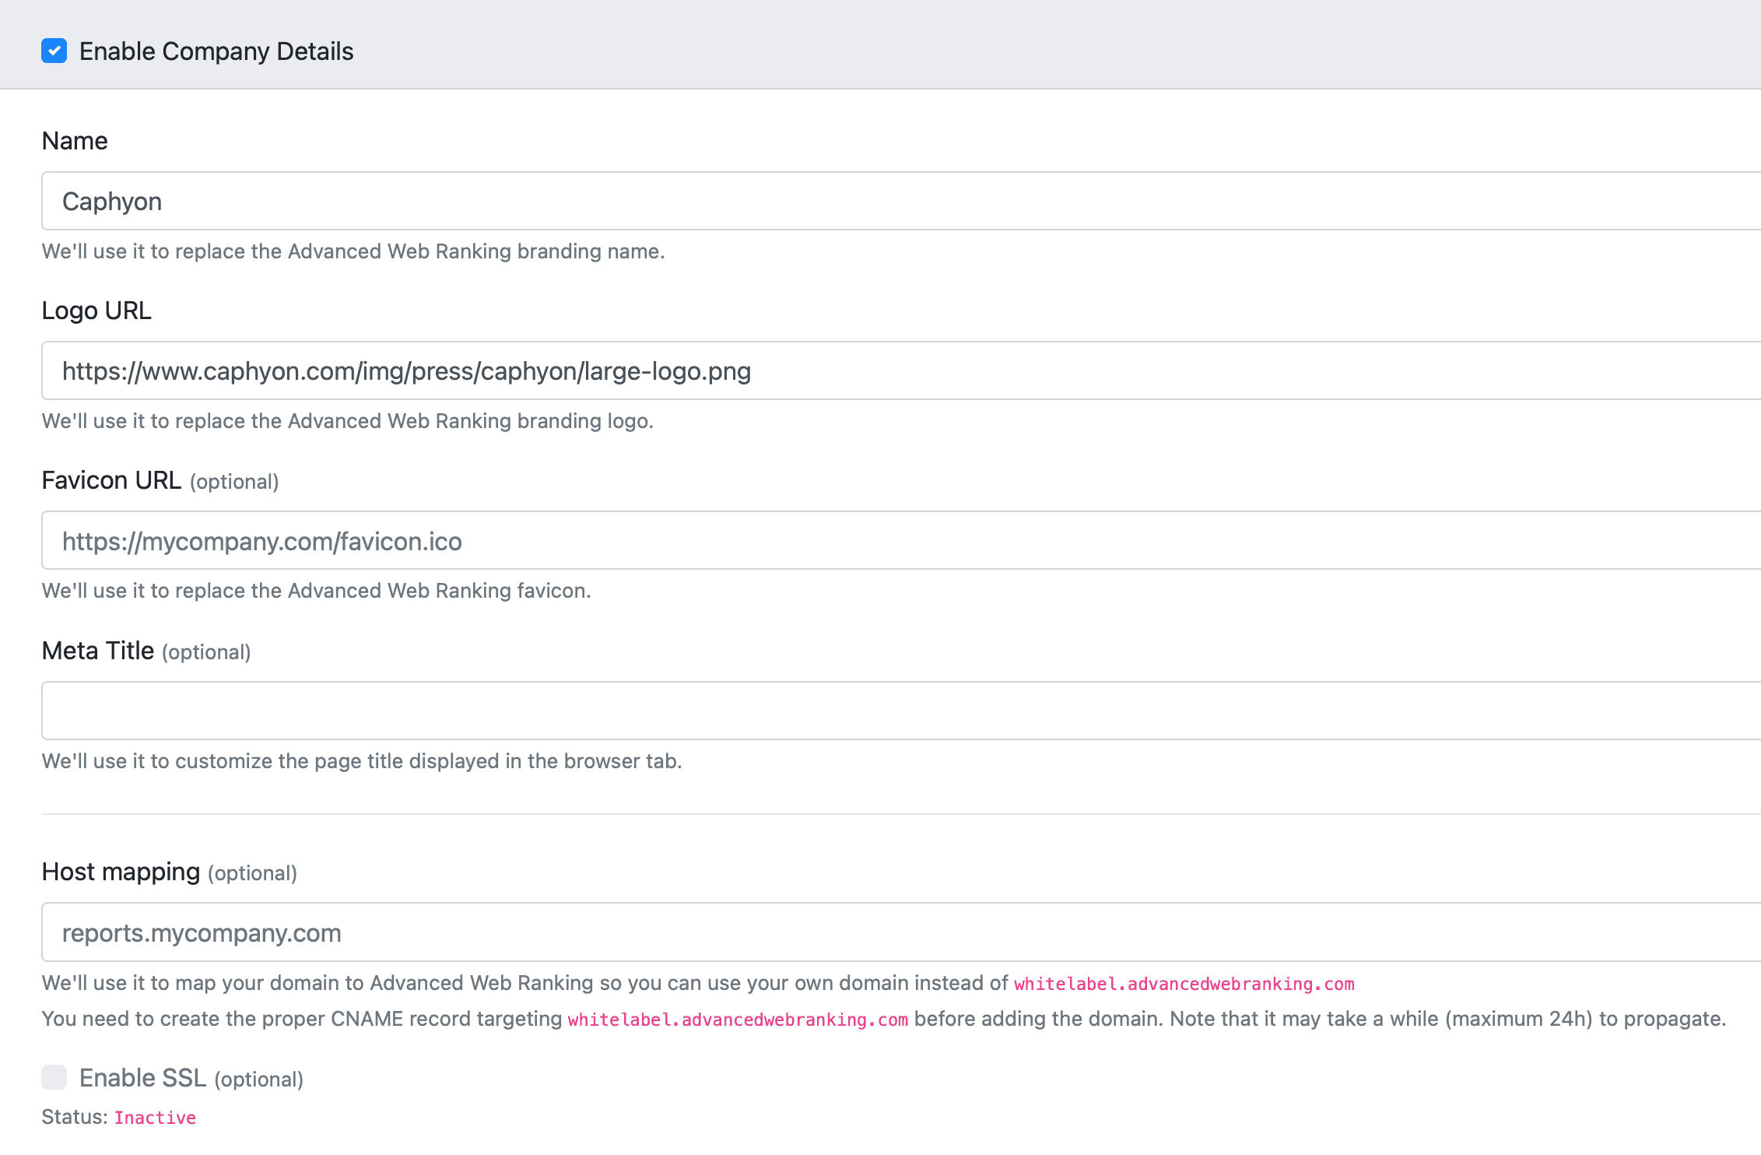Screen dimensions: 1761x1155
Task: Uncheck the Enable Company Details checkbox
Action: click(x=54, y=51)
